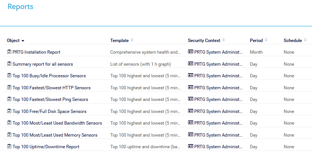Open PRTG System Administrator link in HTTP Sensors row
This screenshot has width=312, height=155.
click(218, 88)
